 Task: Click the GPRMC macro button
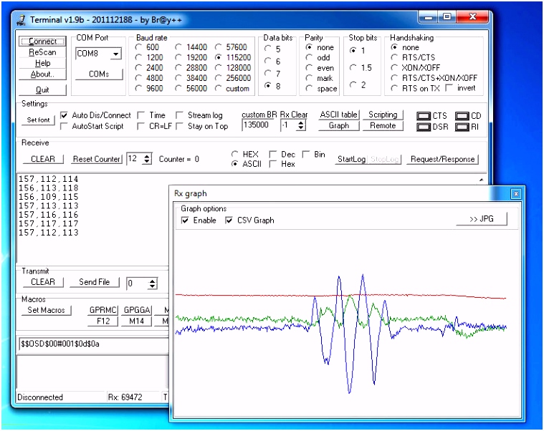103,310
